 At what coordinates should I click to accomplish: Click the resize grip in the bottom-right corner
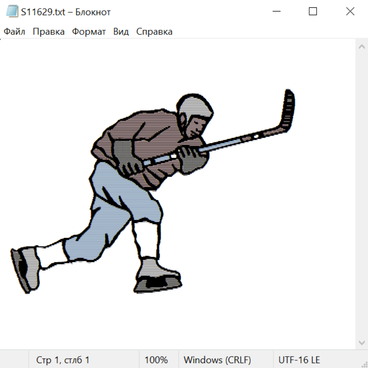pyautogui.click(x=364, y=364)
